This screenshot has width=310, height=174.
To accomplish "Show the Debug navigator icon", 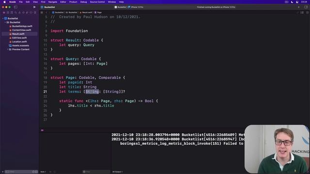I will click(27, 13).
